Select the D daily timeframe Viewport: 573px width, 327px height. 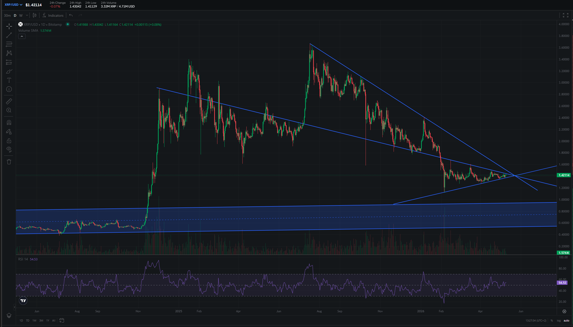(15, 15)
